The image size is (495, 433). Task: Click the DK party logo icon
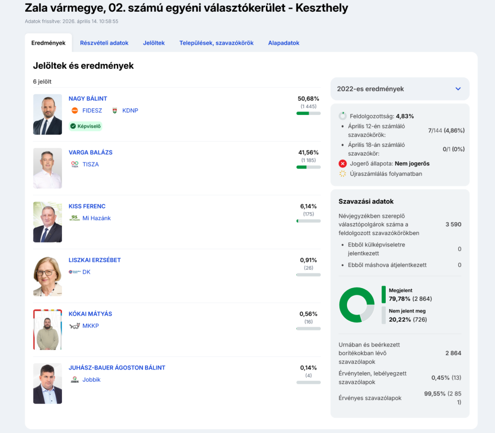[x=74, y=272]
